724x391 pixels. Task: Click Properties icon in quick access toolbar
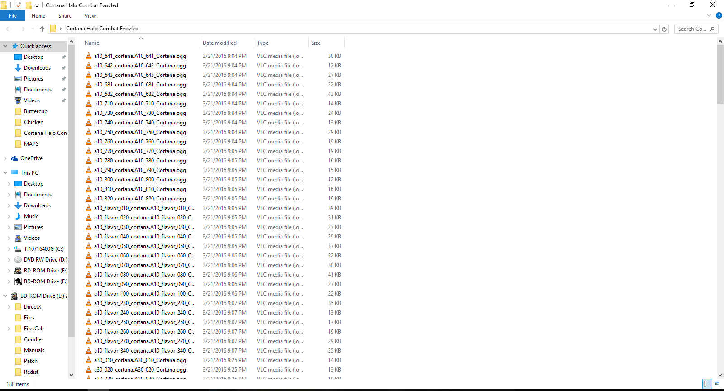point(19,5)
